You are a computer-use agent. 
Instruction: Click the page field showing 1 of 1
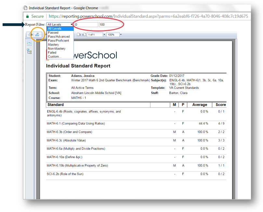(x=95, y=35)
